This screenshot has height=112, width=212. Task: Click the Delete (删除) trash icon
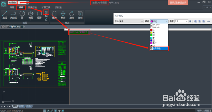(54, 15)
